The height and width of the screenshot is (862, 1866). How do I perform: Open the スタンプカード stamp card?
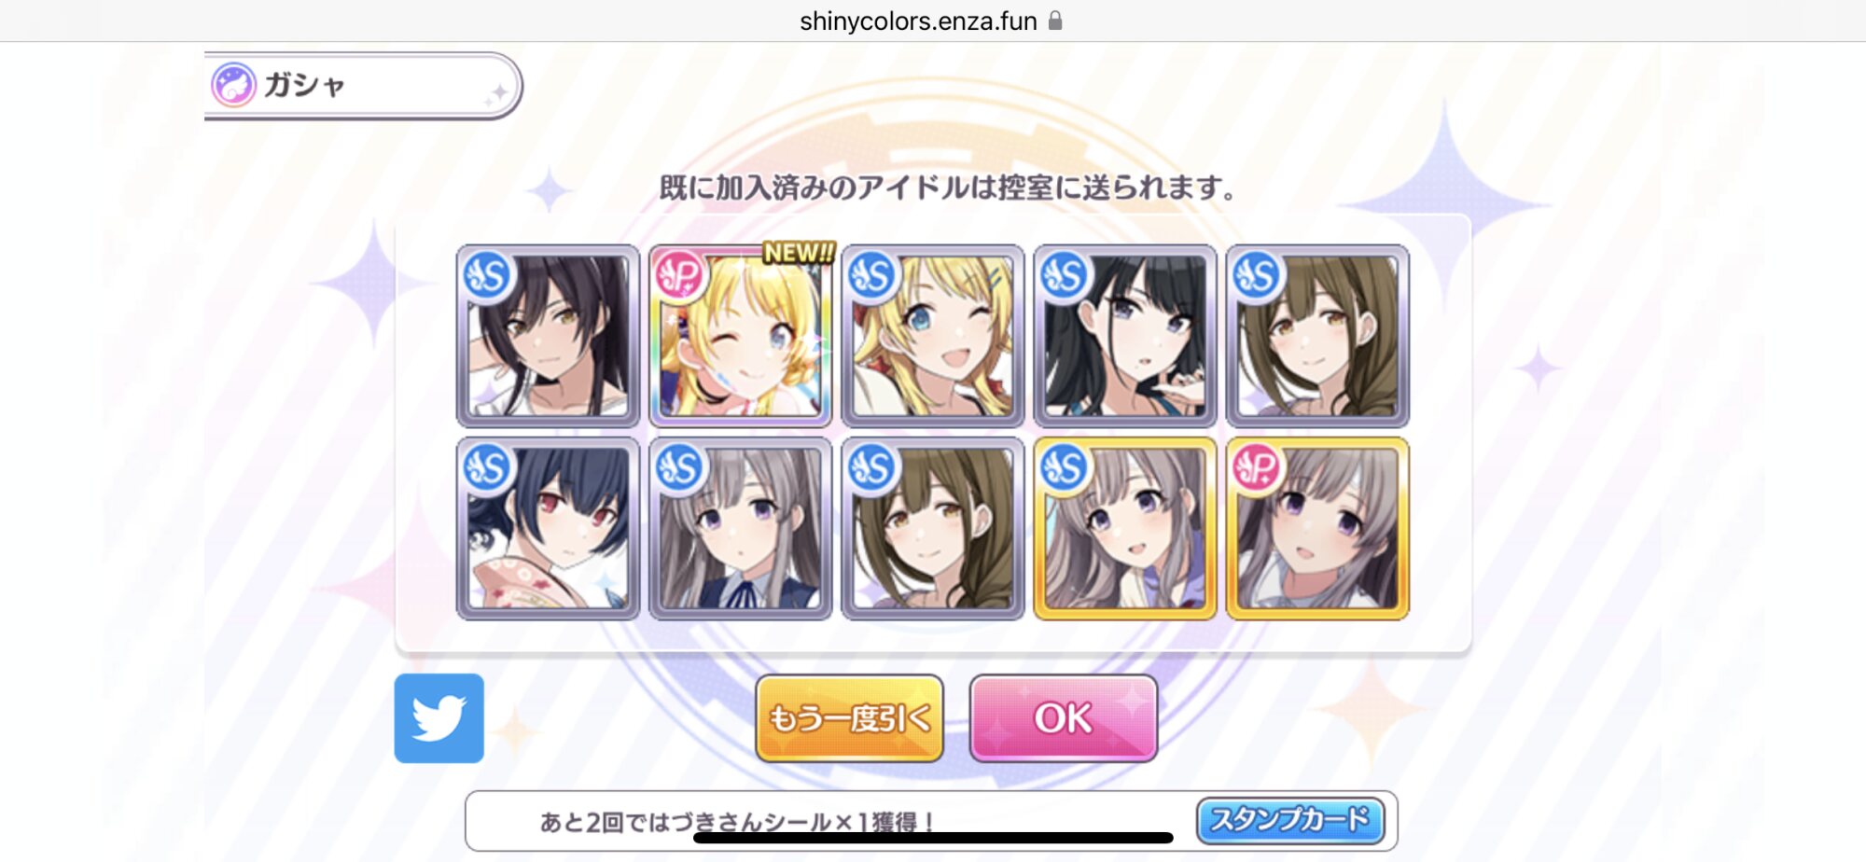coord(1290,820)
